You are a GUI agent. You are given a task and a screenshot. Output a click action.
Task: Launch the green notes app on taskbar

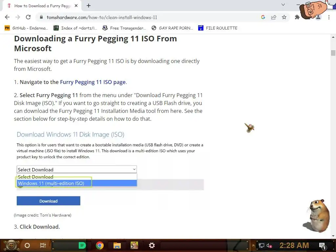click(82, 245)
